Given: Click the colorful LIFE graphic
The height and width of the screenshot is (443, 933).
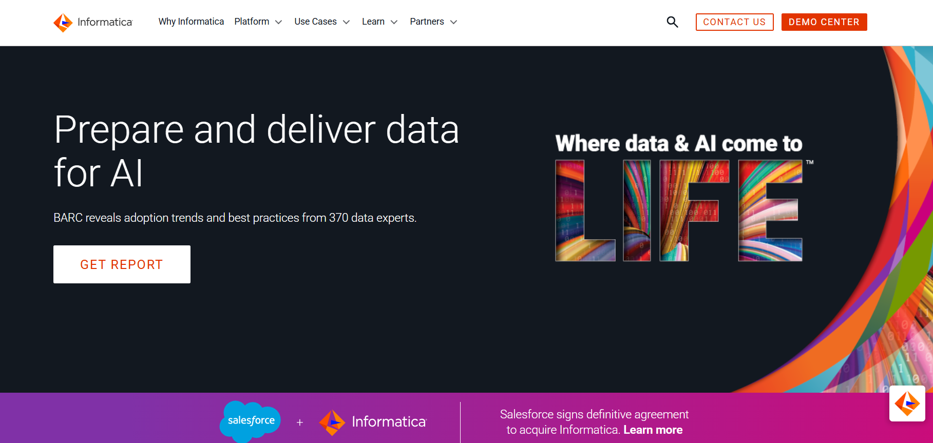Looking at the screenshot, I should (x=679, y=210).
